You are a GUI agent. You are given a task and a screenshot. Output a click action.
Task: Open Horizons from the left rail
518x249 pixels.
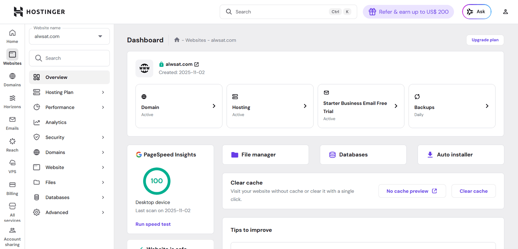tap(12, 101)
